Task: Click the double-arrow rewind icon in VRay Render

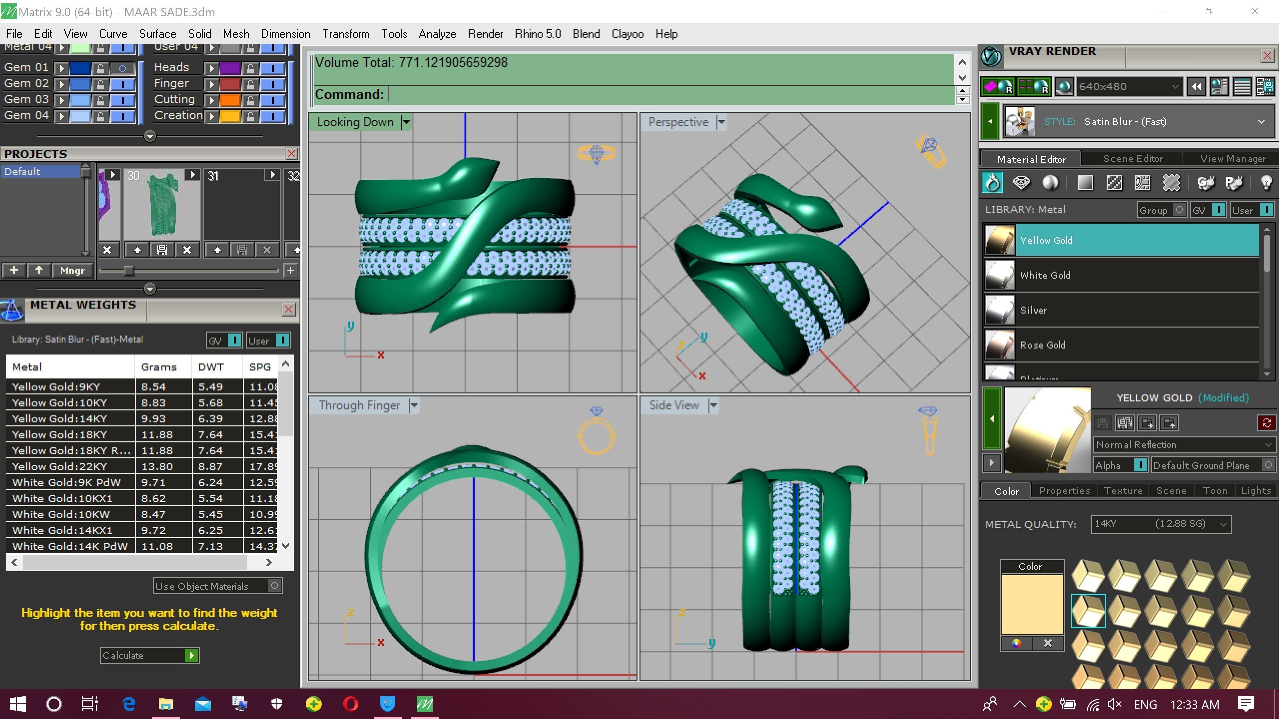Action: click(1196, 87)
